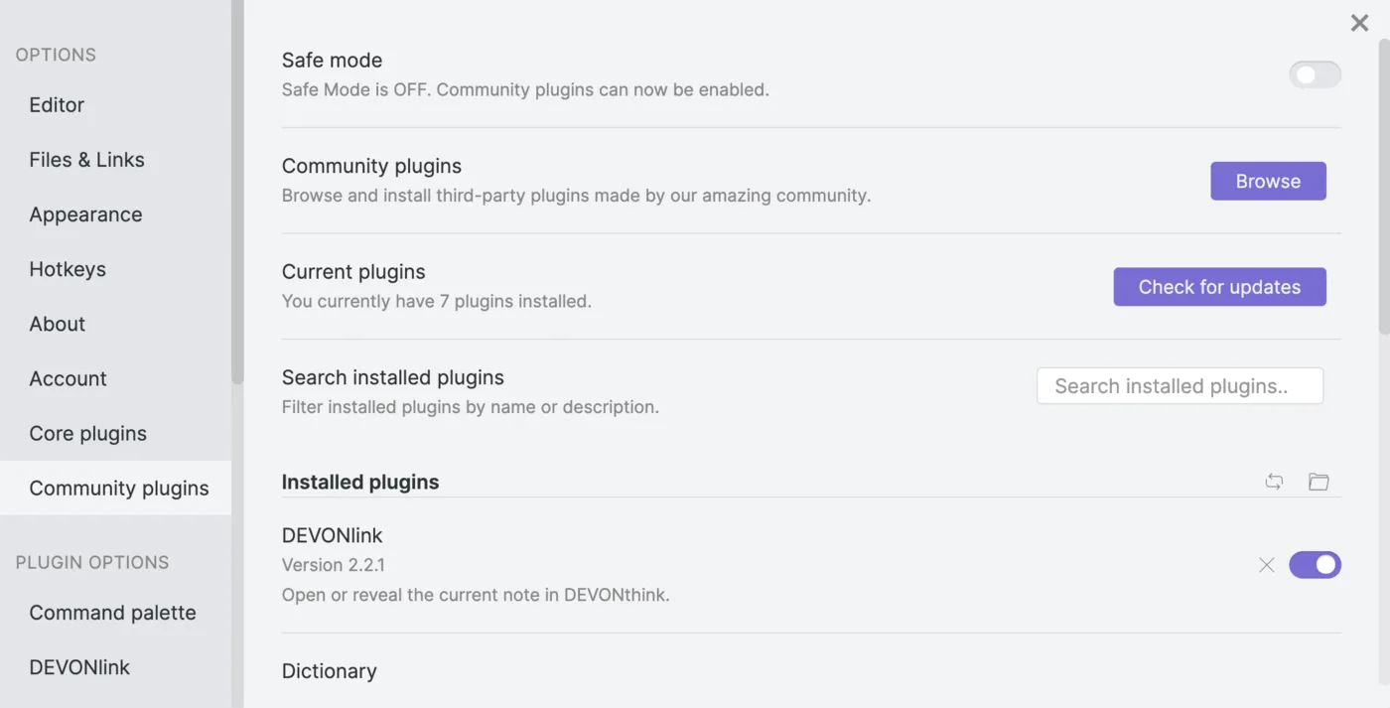View the About section
1390x708 pixels.
click(x=57, y=323)
